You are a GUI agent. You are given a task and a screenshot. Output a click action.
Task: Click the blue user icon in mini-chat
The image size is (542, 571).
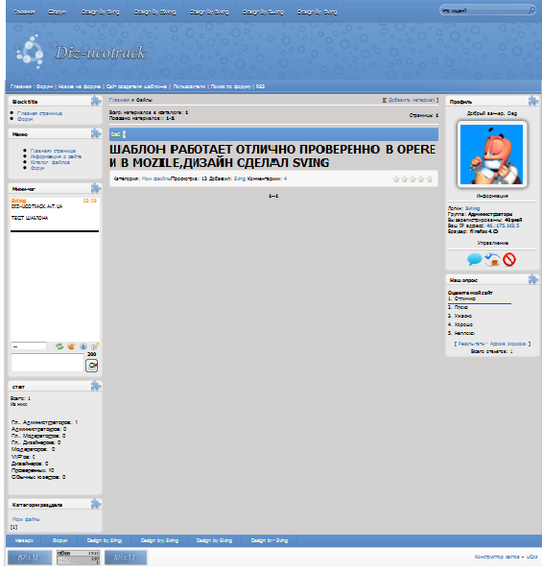tap(83, 346)
